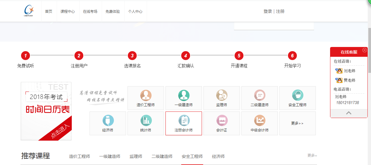Open 课程中心 navigation item
Viewport: 371px width, 165px height.
coord(68,11)
